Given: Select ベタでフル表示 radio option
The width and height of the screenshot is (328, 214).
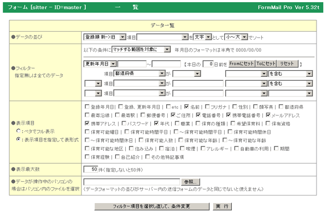Looking at the screenshot, I should point(19,131).
